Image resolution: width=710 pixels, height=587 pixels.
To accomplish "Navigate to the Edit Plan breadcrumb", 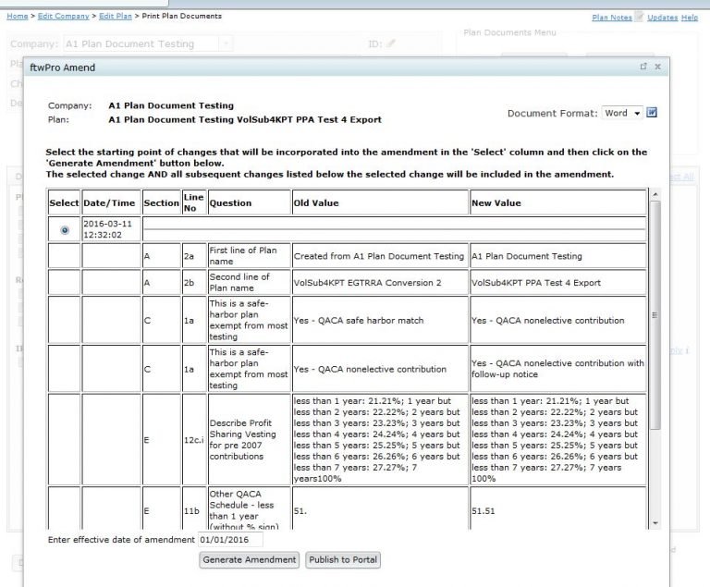I will (x=115, y=16).
